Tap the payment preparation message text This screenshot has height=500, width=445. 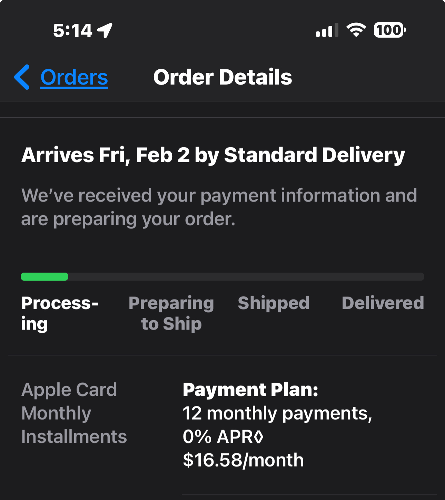point(219,206)
